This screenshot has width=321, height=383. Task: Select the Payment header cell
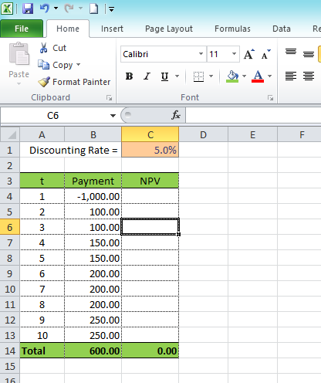click(x=93, y=181)
